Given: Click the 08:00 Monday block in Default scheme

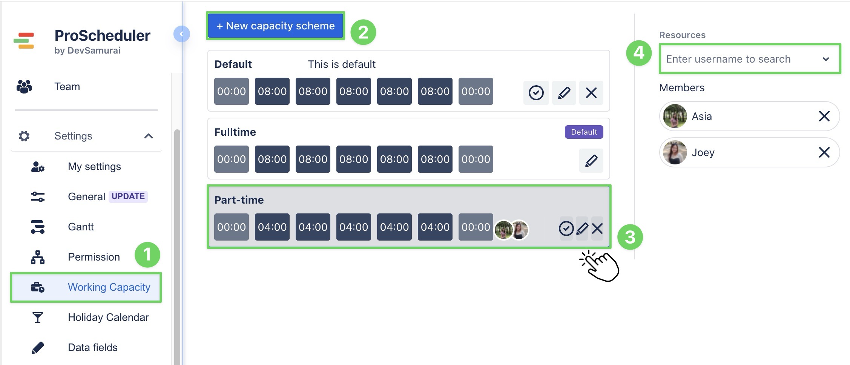Looking at the screenshot, I should pyautogui.click(x=272, y=91).
